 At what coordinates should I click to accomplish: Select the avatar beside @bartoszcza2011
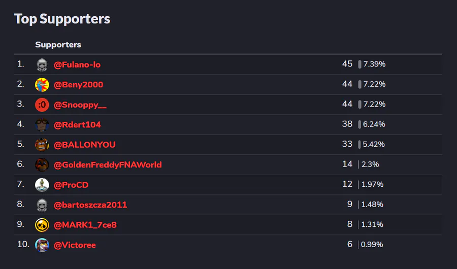coord(42,205)
